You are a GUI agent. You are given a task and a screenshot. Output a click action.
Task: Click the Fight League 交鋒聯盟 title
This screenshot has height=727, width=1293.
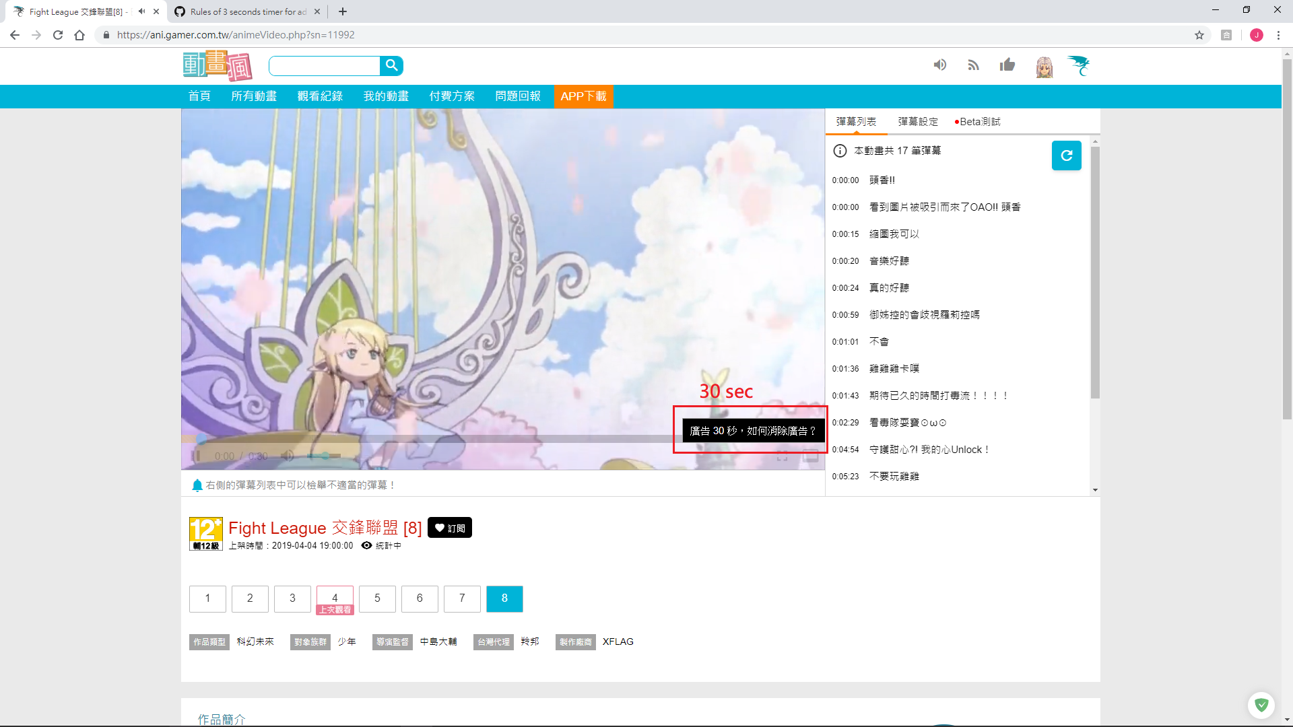325,528
